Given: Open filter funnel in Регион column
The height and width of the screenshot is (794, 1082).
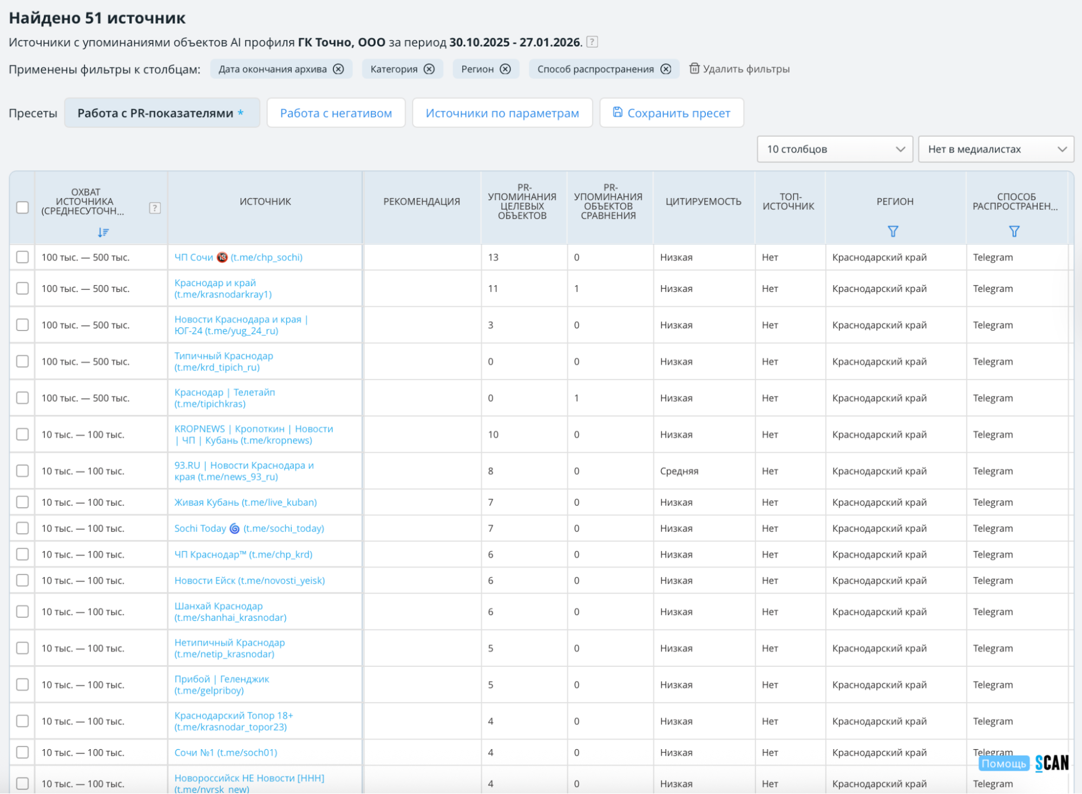Looking at the screenshot, I should tap(893, 231).
